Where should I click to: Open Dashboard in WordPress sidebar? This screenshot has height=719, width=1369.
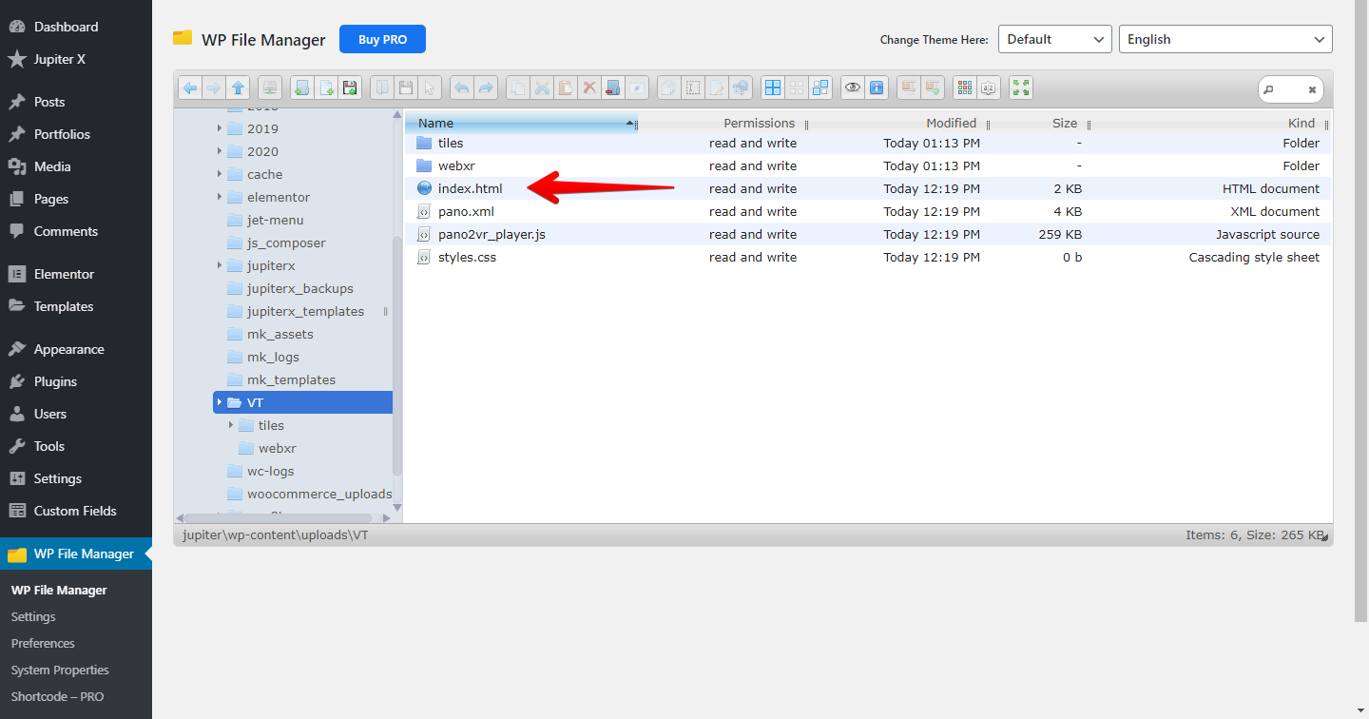point(76,27)
